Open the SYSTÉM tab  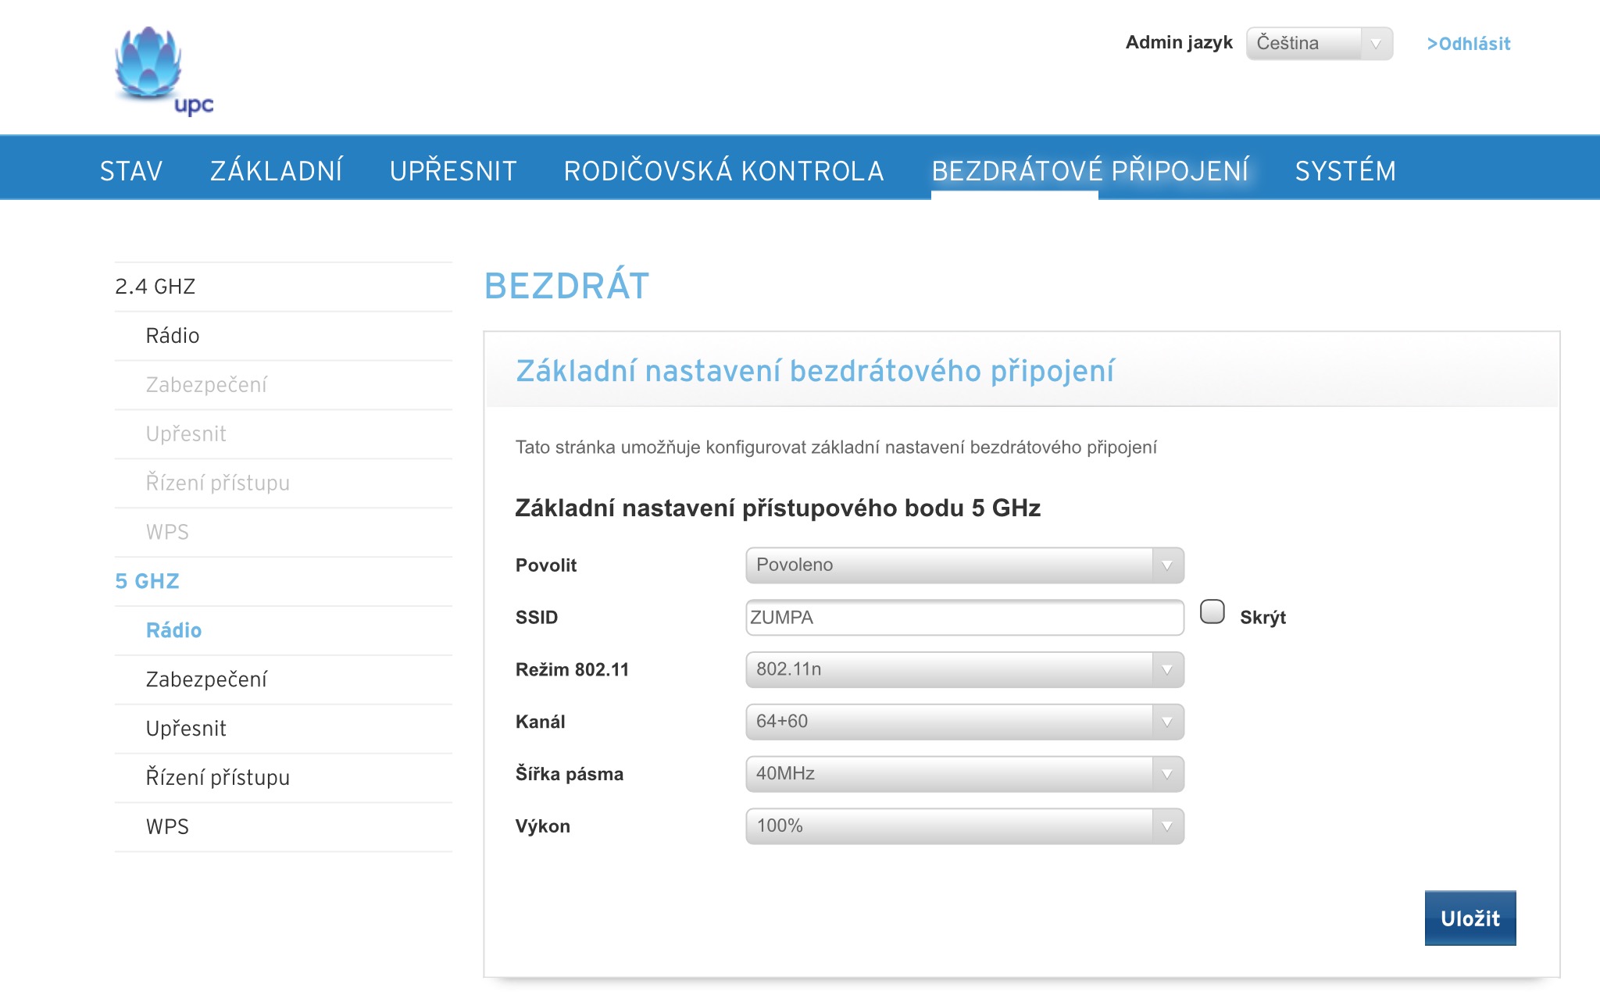tap(1345, 170)
